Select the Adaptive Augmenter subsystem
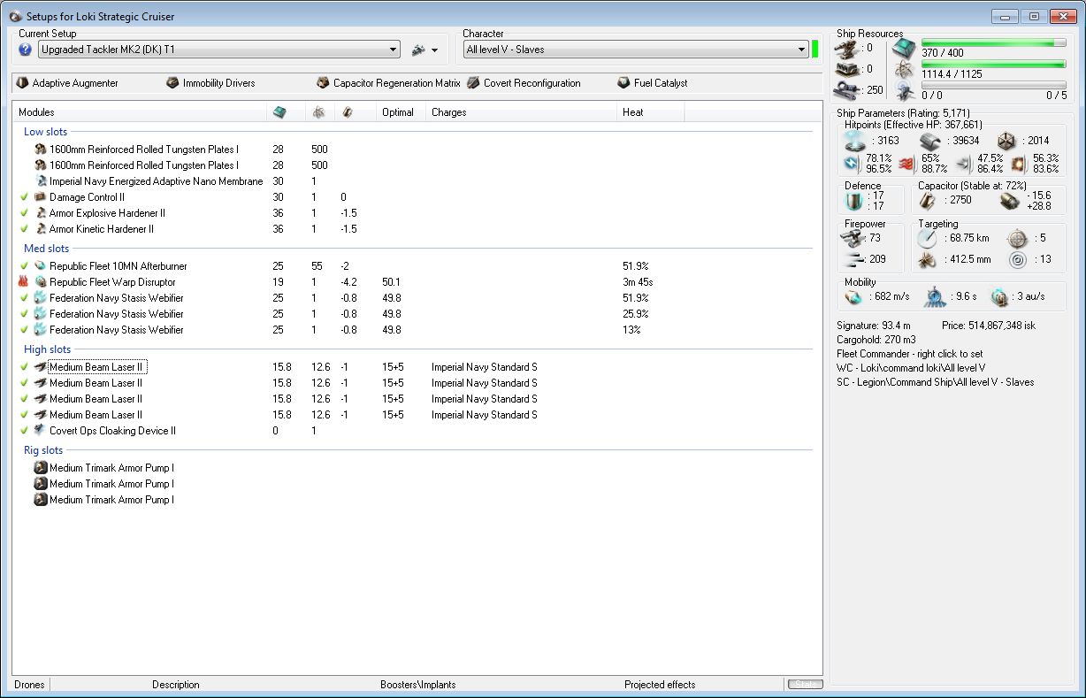 67,83
